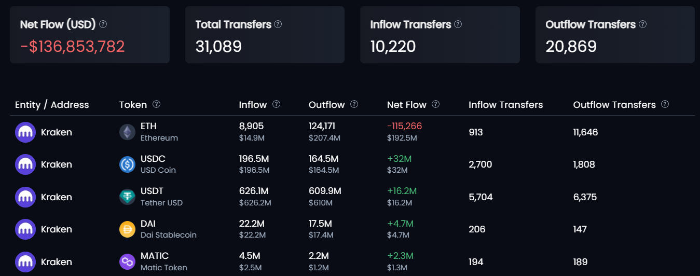700x276 pixels.
Task: Open the USDC USD Coin token link
Action: tap(158, 164)
